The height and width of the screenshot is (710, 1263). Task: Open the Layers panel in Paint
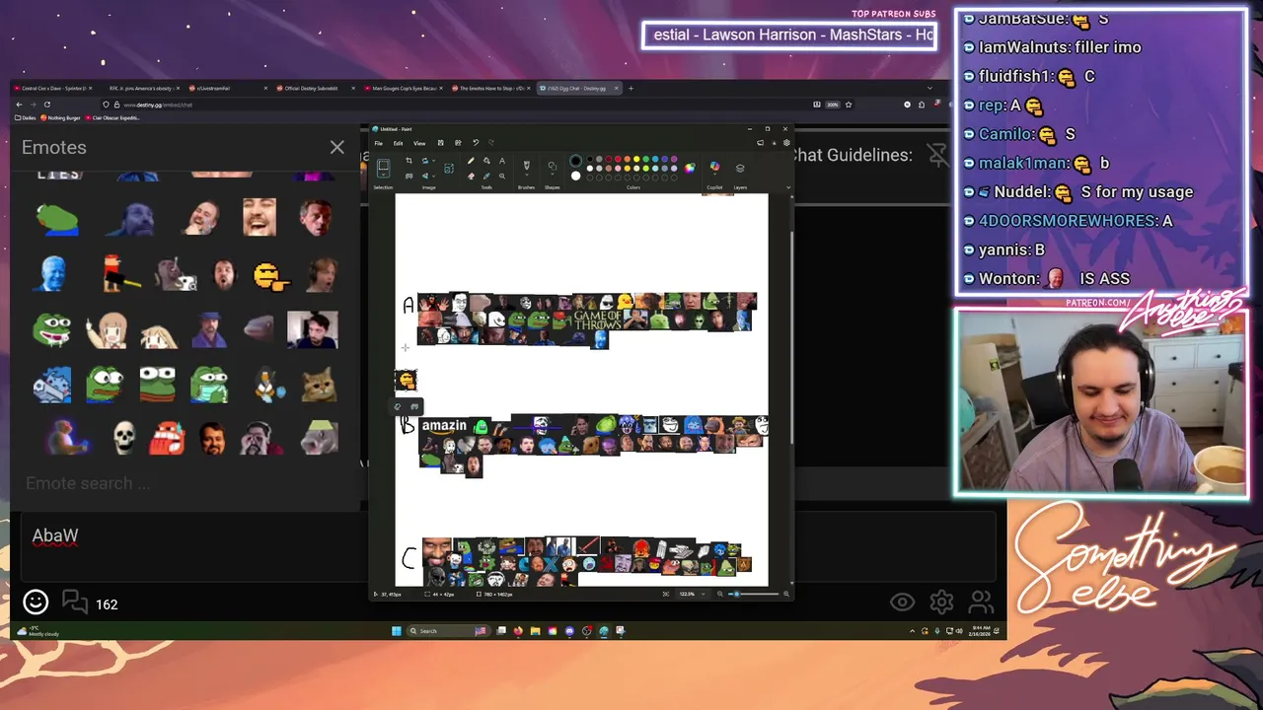point(740,169)
